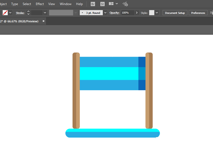The image size is (213, 157).
Task: Open the Type menu
Action: tap(15, 4)
